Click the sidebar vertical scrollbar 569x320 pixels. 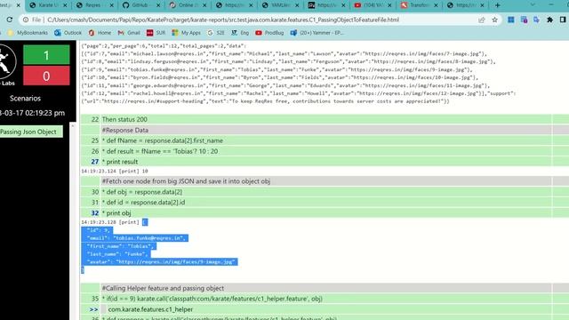tap(73, 221)
